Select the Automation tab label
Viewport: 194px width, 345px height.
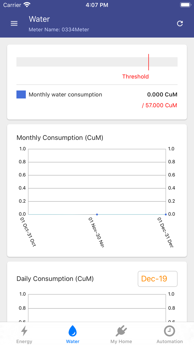170,341
